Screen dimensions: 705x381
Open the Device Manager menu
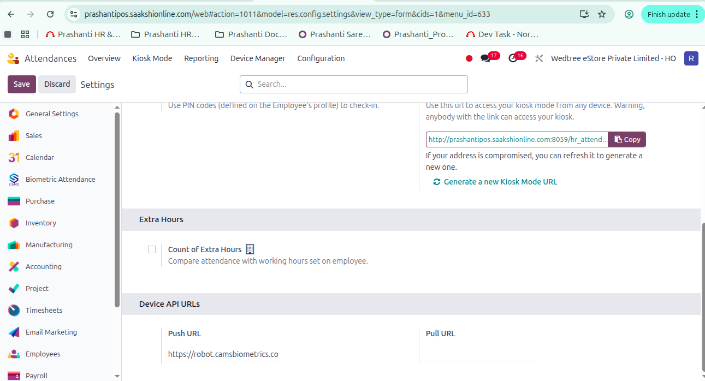[258, 58]
